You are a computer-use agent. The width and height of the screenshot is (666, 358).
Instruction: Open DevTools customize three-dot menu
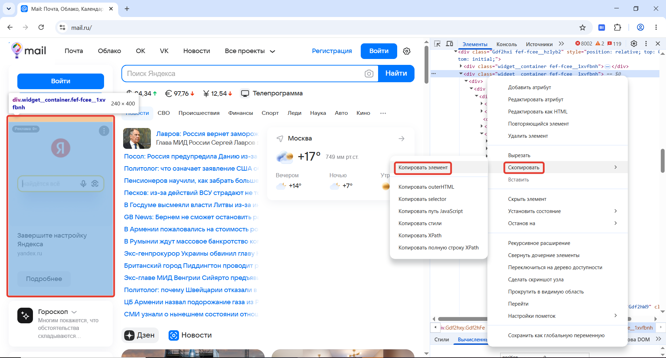(x=646, y=44)
